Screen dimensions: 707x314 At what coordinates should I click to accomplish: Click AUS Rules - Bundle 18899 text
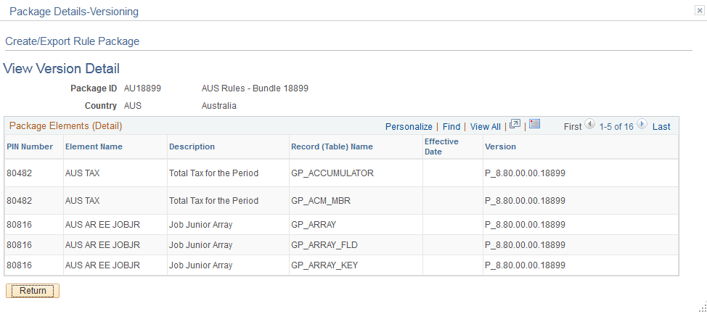(256, 88)
